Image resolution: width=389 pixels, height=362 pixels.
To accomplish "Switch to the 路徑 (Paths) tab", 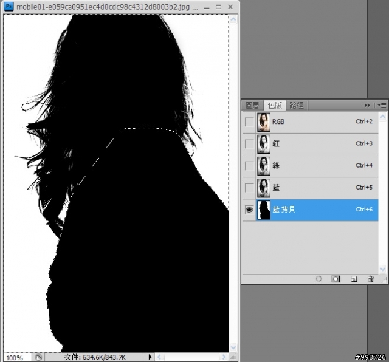I will click(297, 105).
